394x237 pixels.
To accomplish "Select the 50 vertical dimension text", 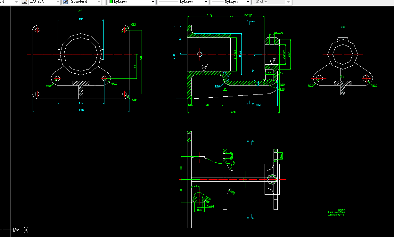I will [x=253, y=70].
